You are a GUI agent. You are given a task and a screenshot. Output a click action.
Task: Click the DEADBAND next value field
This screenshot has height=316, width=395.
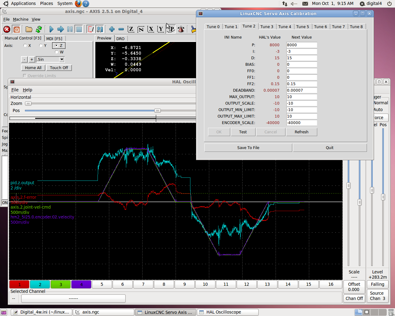pyautogui.click(x=301, y=90)
